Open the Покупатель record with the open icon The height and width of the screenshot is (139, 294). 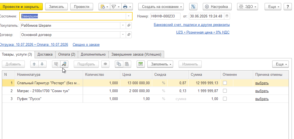(x=129, y=25)
